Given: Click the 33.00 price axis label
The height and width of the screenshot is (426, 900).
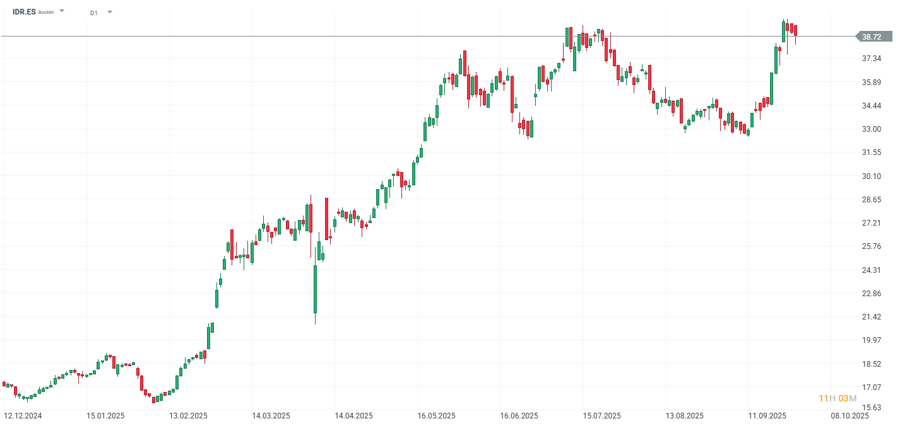Looking at the screenshot, I should [x=871, y=129].
